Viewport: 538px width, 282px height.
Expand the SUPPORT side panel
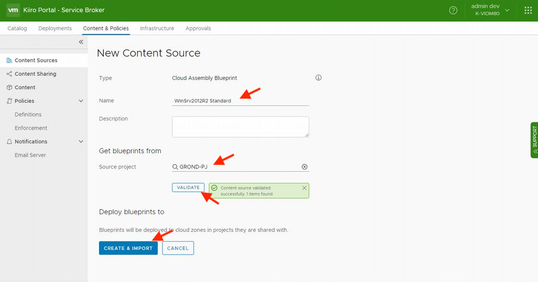click(534, 140)
